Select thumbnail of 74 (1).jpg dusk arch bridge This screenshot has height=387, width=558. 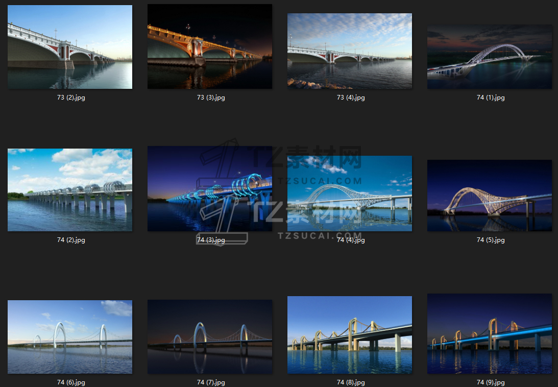coord(490,57)
